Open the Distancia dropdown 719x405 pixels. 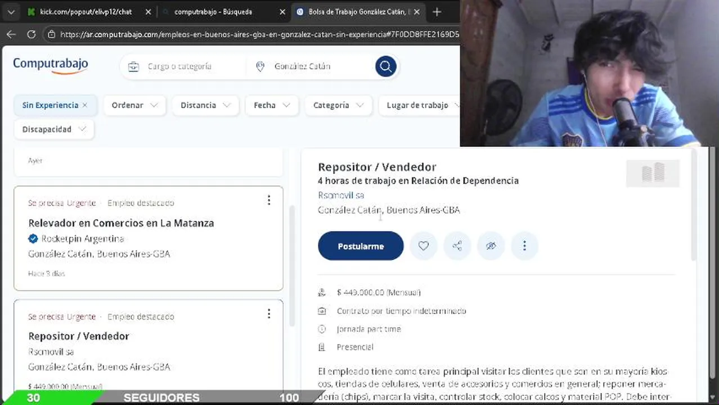(205, 105)
